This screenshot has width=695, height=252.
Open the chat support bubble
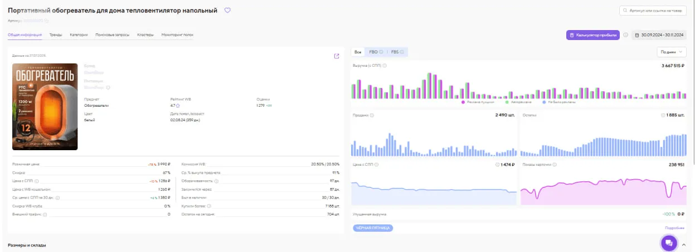669,243
